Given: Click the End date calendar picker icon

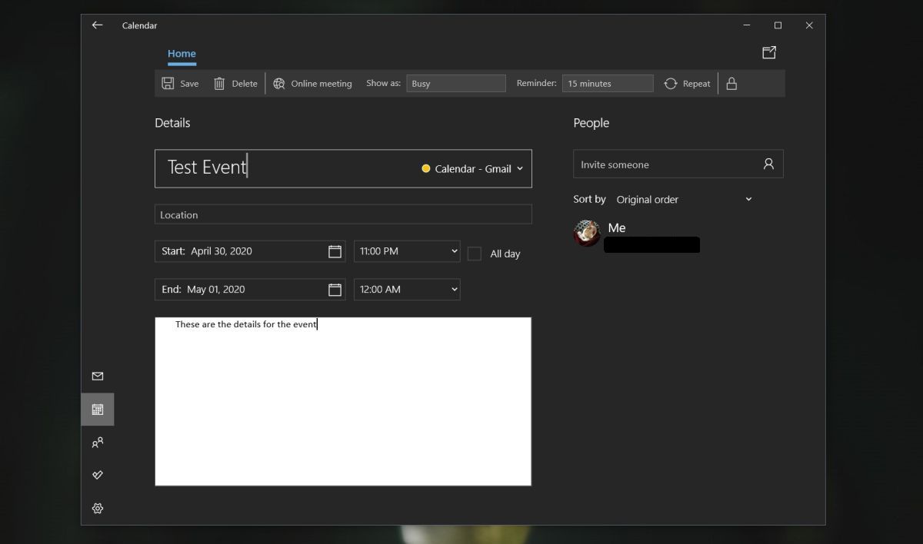Looking at the screenshot, I should click(335, 289).
